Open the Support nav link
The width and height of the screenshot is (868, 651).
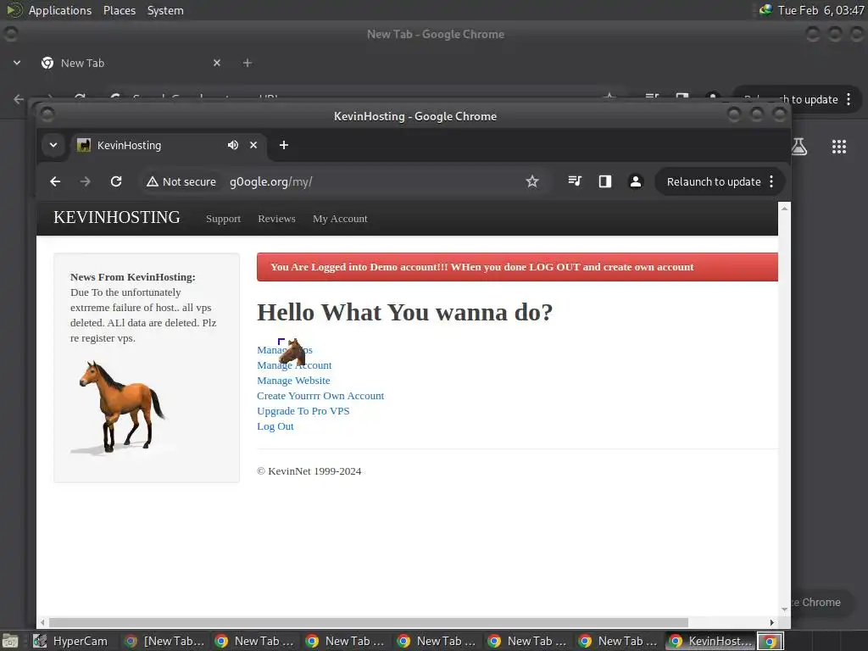223,219
